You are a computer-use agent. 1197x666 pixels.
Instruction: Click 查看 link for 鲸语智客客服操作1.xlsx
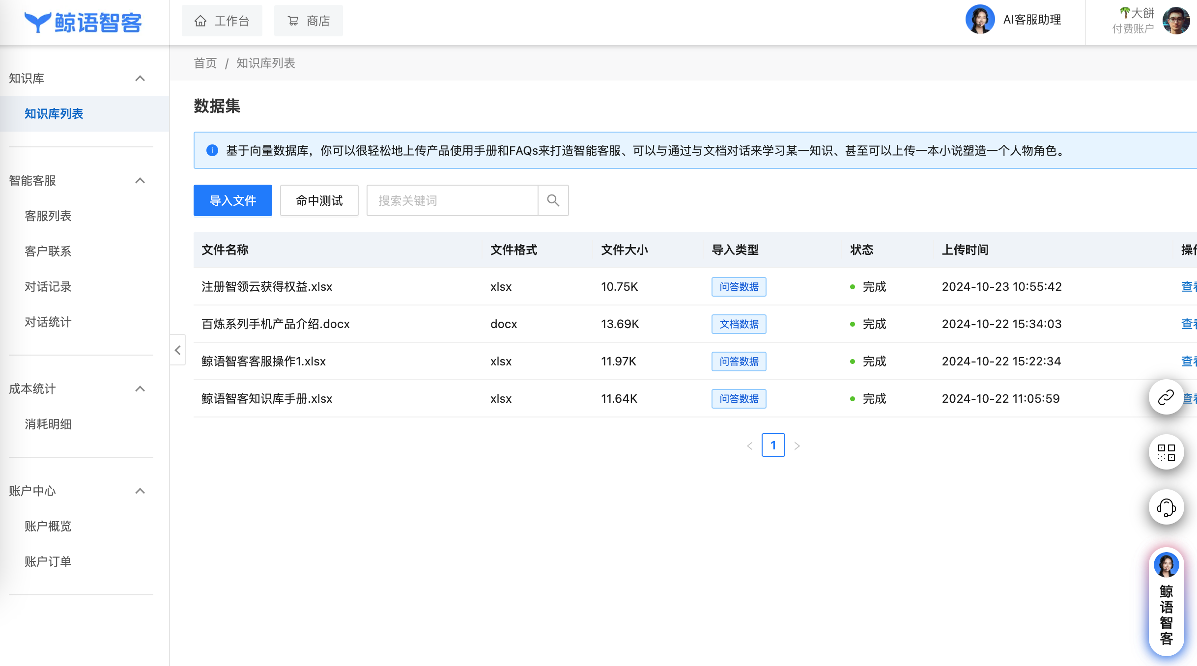(x=1189, y=361)
